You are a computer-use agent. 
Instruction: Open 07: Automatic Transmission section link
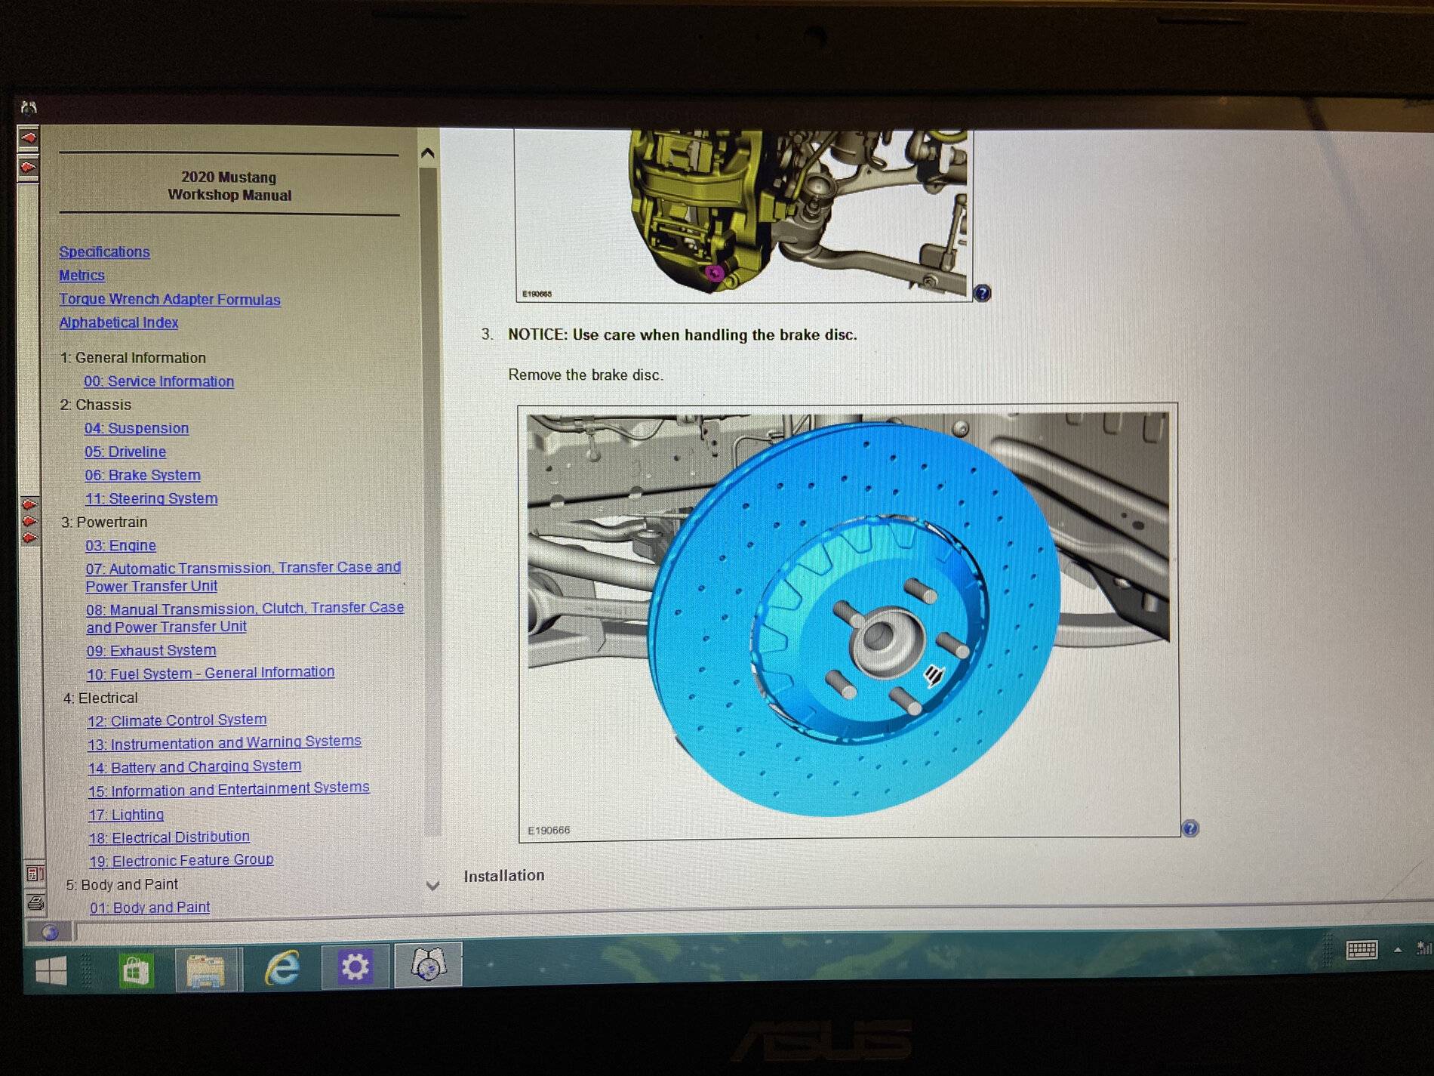tap(243, 577)
